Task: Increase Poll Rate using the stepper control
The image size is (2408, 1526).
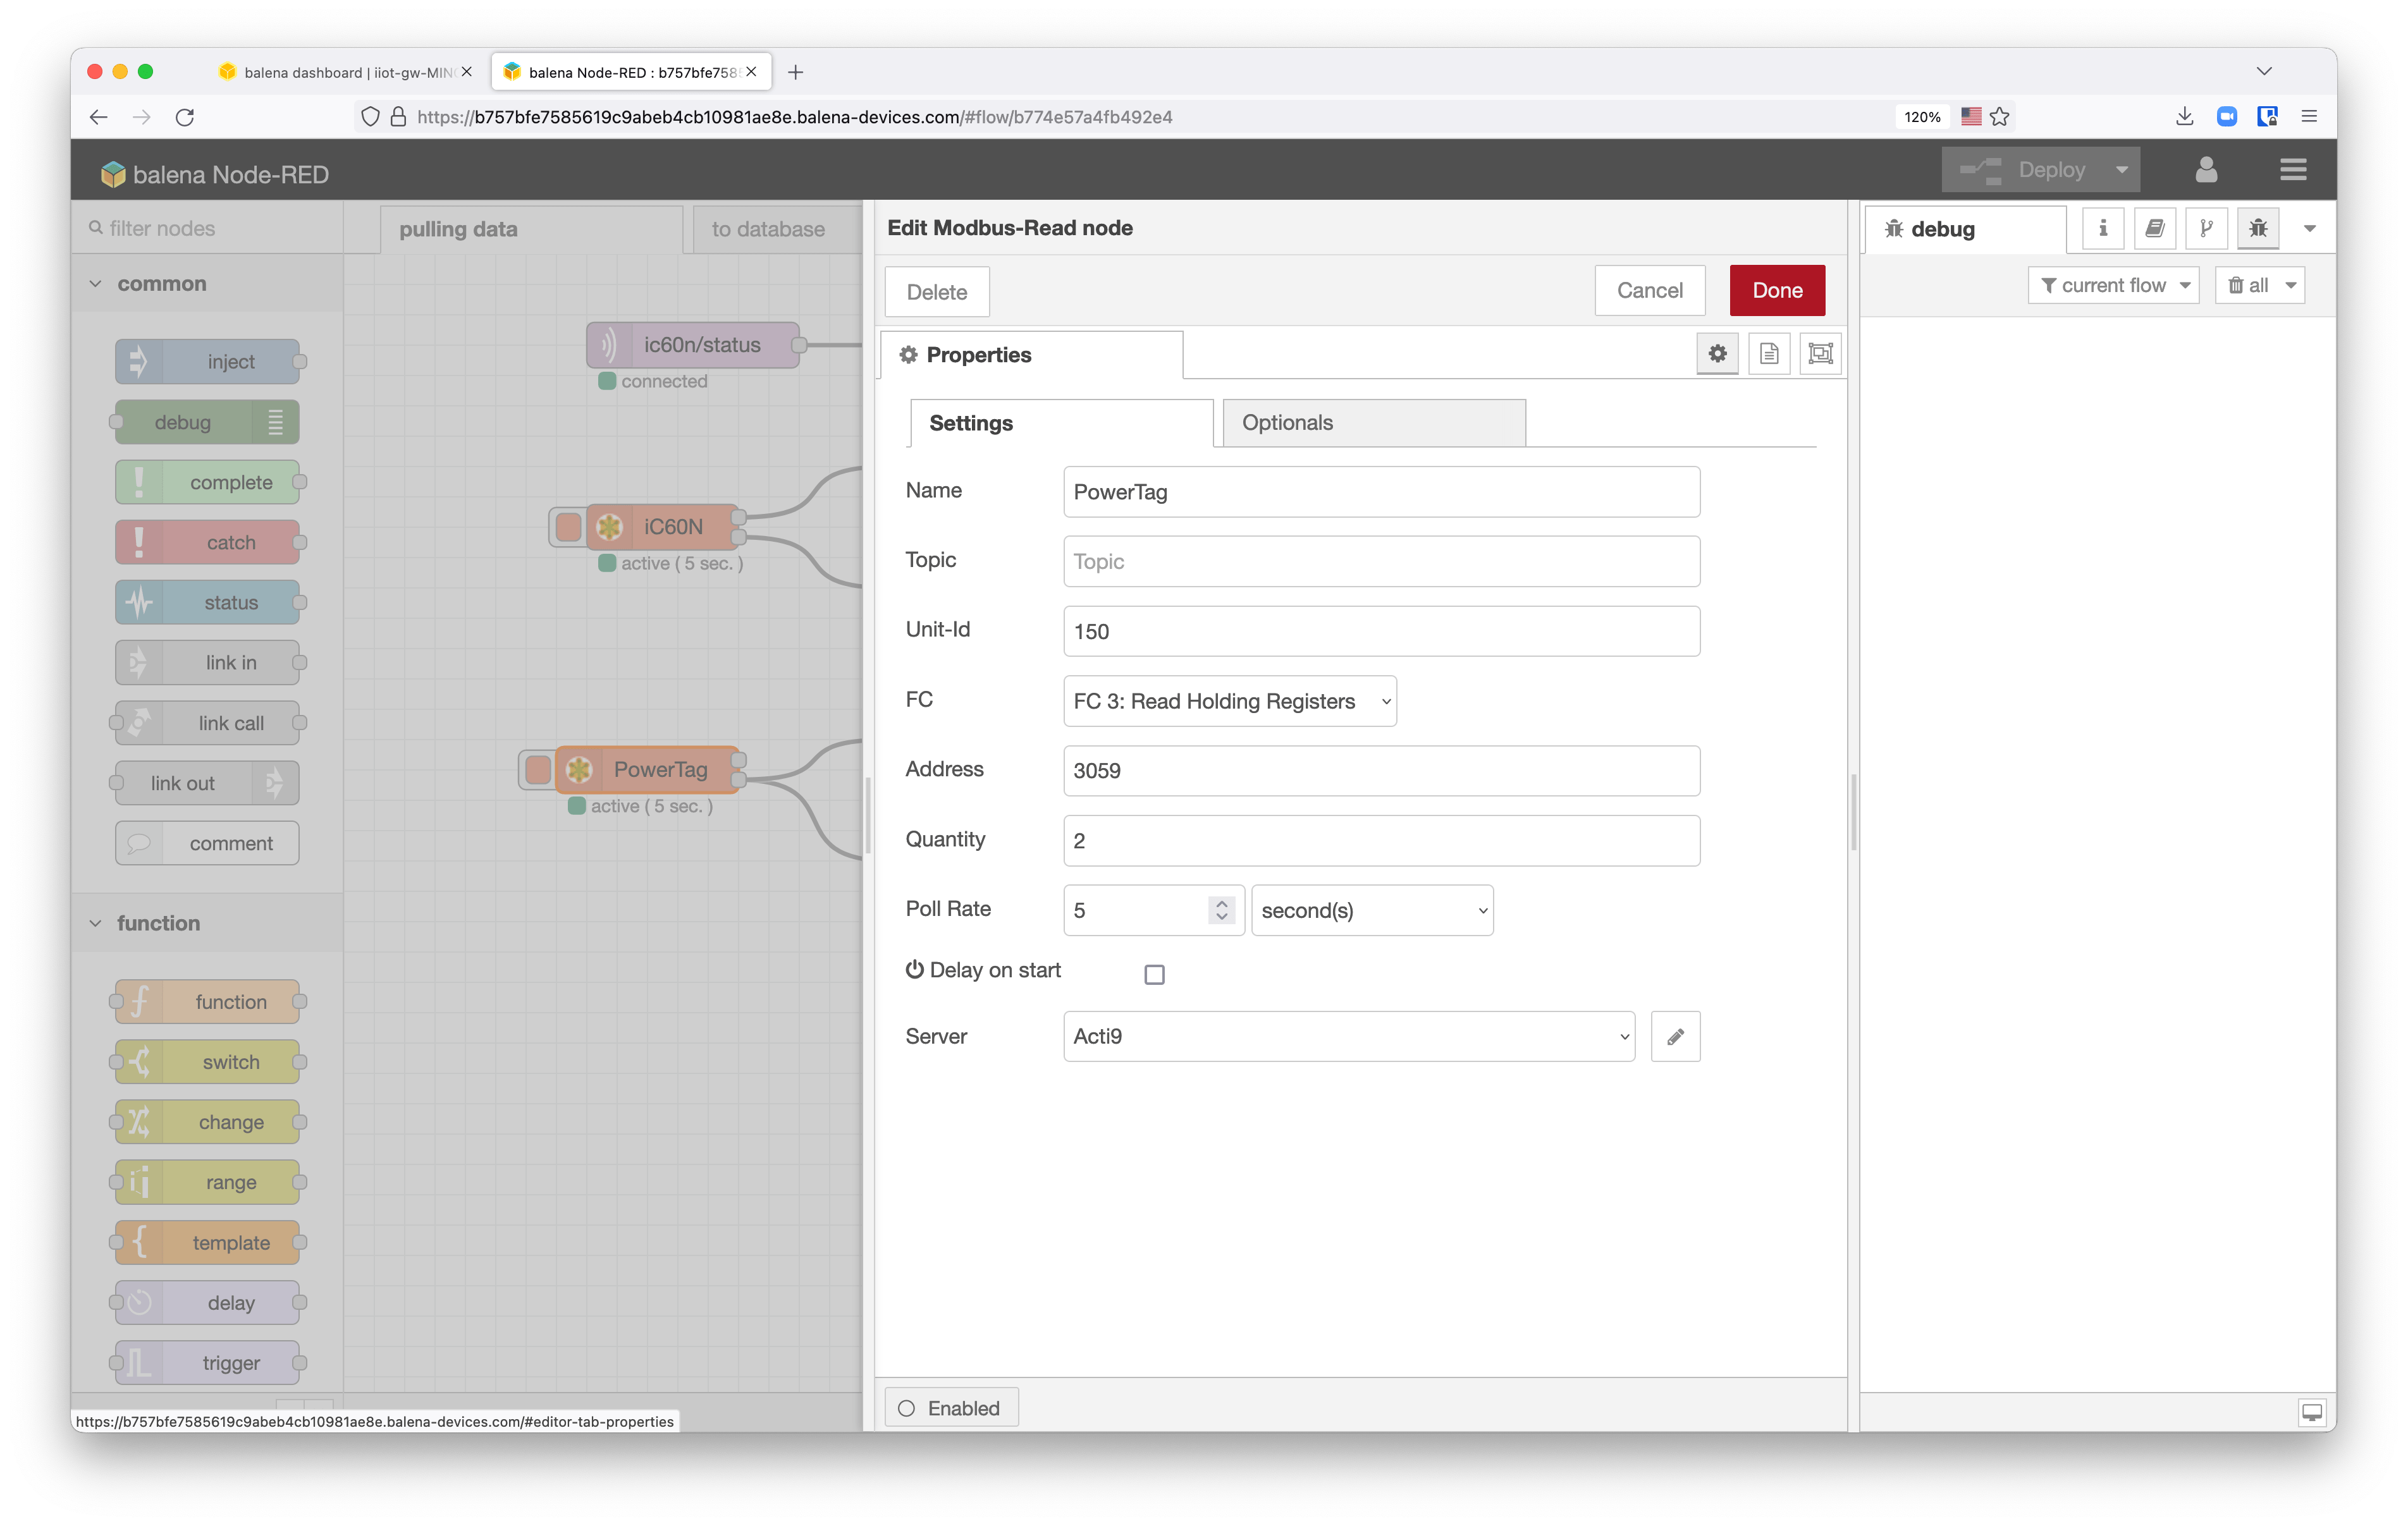Action: click(x=1221, y=902)
